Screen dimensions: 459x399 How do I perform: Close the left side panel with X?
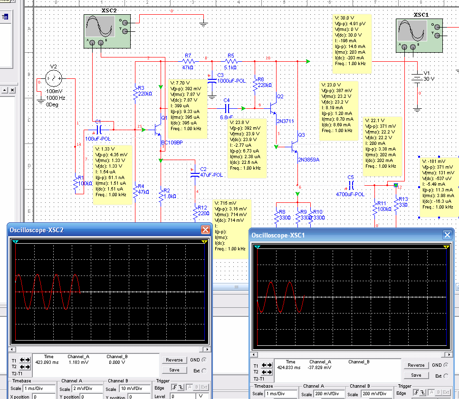(x=12, y=90)
